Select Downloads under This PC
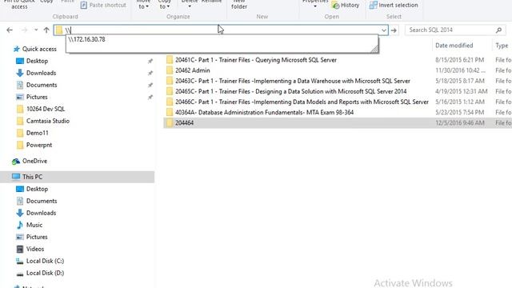Screen dimensions: 512x288 point(41,213)
